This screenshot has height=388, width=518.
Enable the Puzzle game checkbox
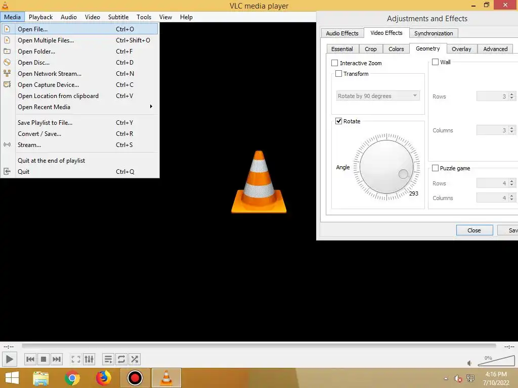(436, 168)
